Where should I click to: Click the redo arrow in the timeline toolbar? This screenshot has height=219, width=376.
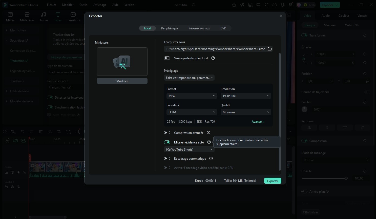(x=32, y=132)
